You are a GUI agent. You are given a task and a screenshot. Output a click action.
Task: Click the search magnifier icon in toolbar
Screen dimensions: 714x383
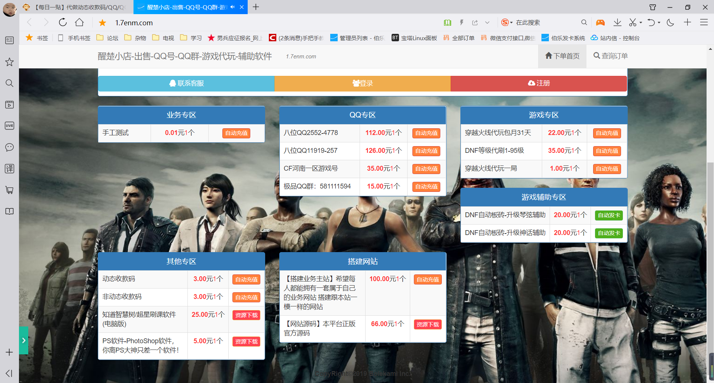(x=584, y=22)
